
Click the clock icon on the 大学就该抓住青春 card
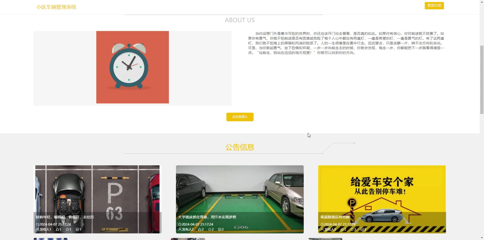180,224
